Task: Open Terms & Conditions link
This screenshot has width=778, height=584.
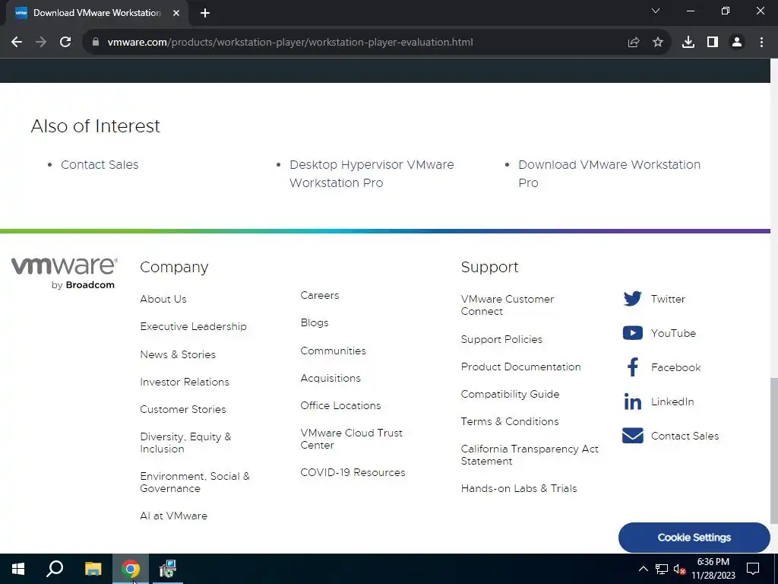Action: tap(510, 421)
